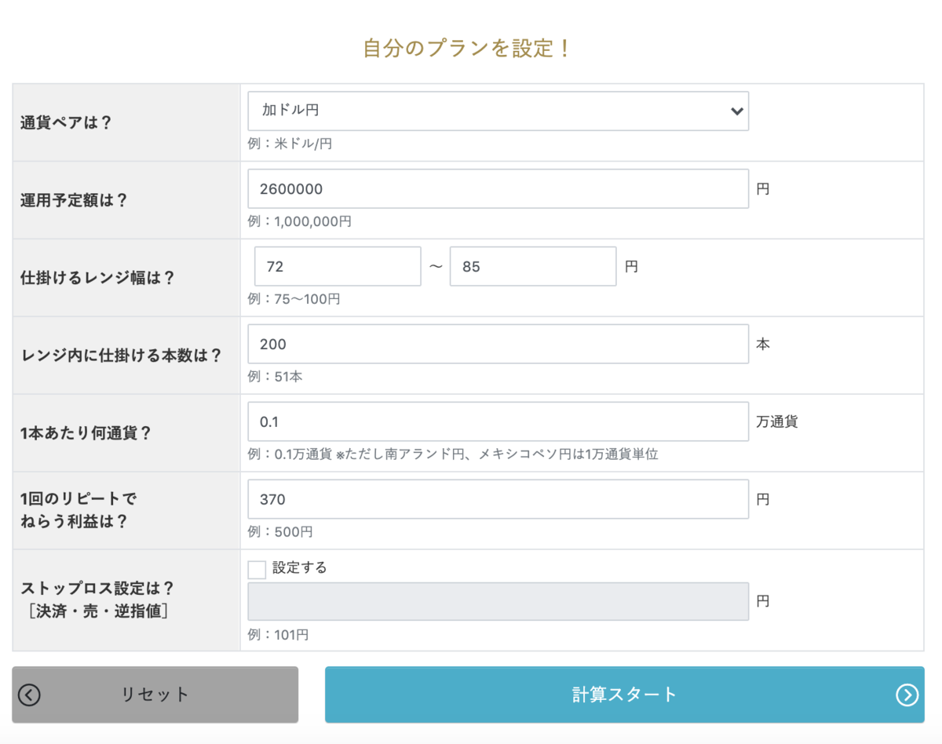Click the 本数 field containing 200
The height and width of the screenshot is (744, 942).
coord(498,344)
